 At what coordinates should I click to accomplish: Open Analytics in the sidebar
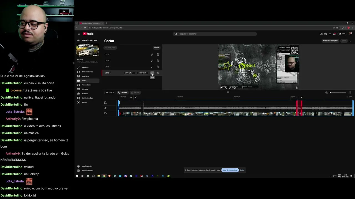(87, 76)
